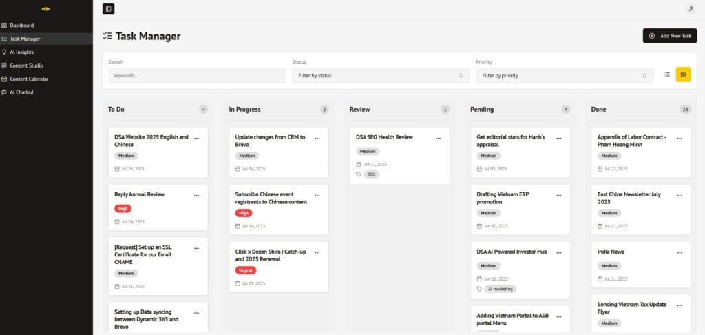Open three-dot menu on DSA SEO Health Review
705x335 pixels.
(x=438, y=138)
